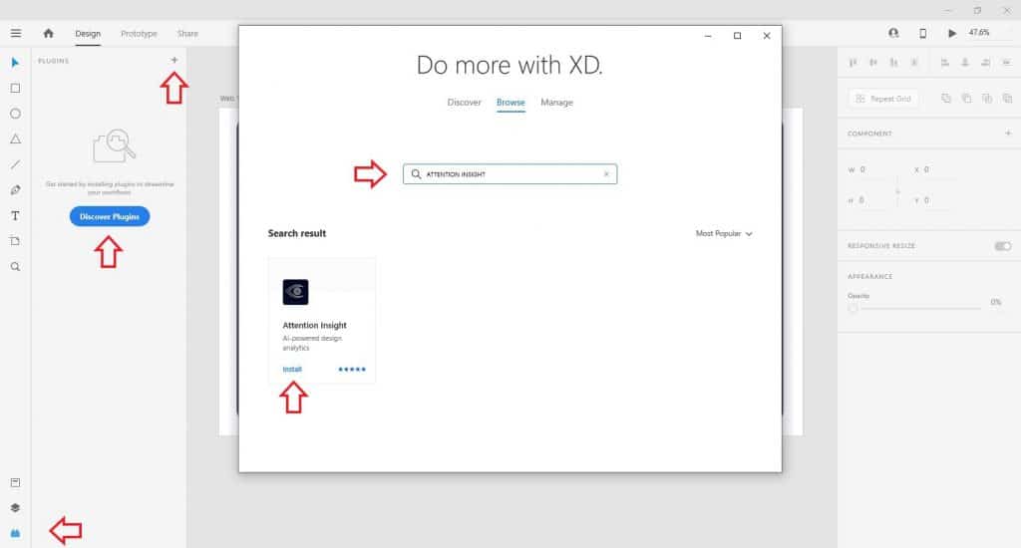Select the Text tool
The image size is (1021, 548).
(x=15, y=215)
